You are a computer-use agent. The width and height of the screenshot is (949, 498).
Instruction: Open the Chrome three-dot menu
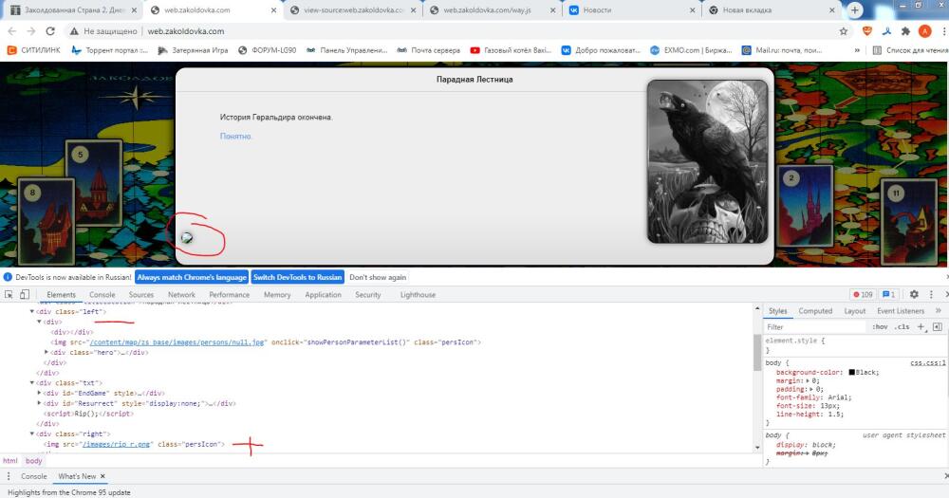tap(944, 31)
